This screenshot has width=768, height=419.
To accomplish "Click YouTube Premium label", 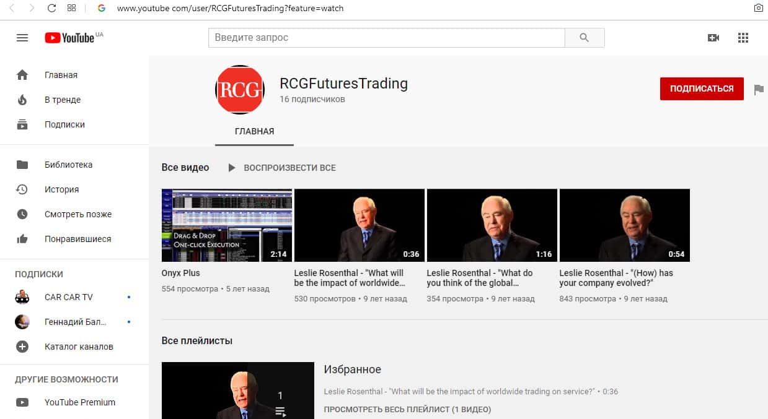I will click(x=80, y=402).
